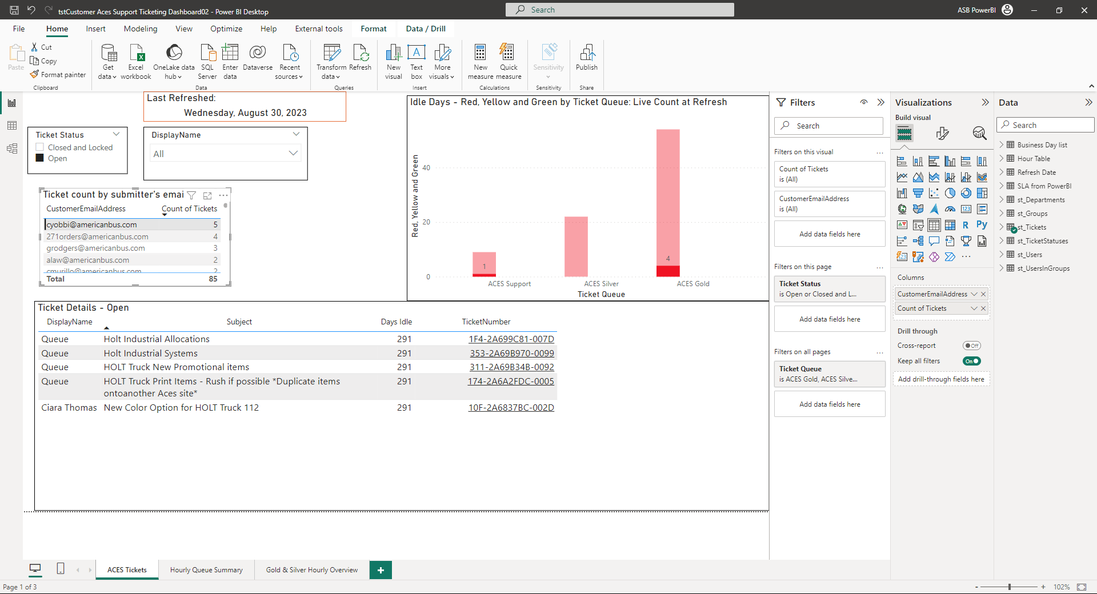
Task: Click the Data pane search field
Action: pos(1046,125)
